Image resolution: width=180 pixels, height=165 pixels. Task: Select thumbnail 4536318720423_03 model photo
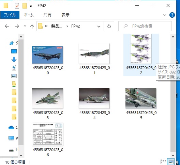coord(47,98)
